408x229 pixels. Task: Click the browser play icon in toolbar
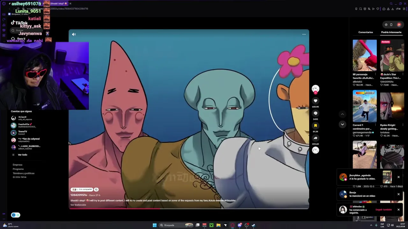point(374,9)
